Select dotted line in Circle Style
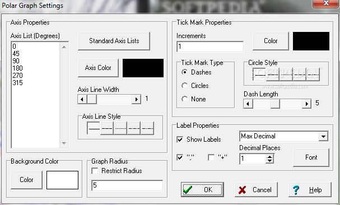Viewport: 340px width, 205px height. click(x=286, y=74)
